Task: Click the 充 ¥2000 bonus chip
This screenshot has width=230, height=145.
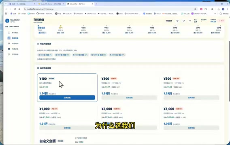Action: click(98, 55)
